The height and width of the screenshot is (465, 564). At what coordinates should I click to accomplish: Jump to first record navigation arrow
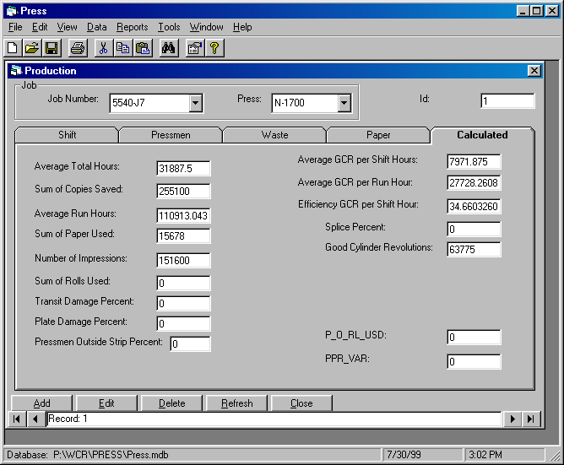(17, 419)
